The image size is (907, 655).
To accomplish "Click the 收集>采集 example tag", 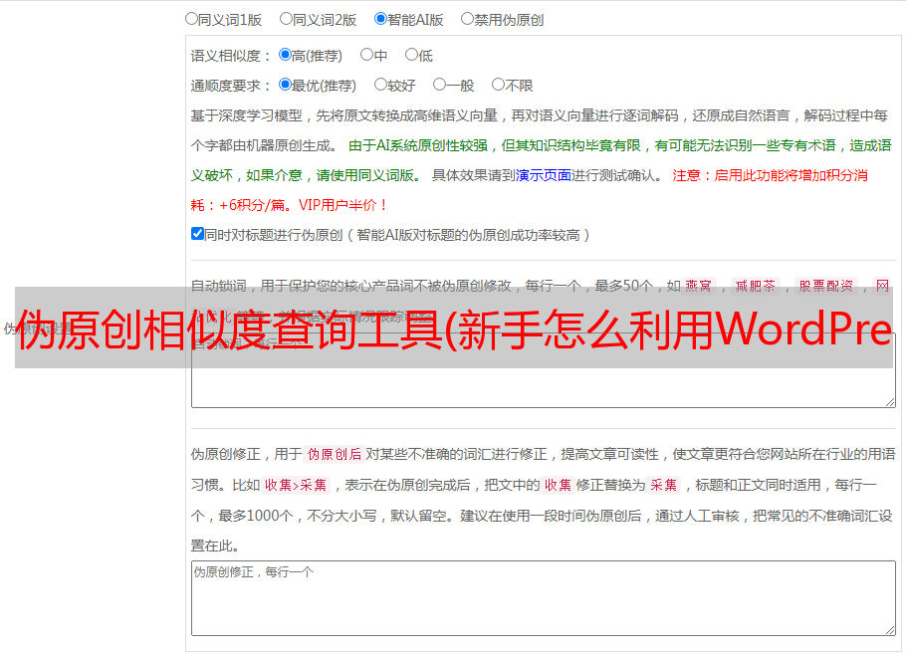I will 296,485.
